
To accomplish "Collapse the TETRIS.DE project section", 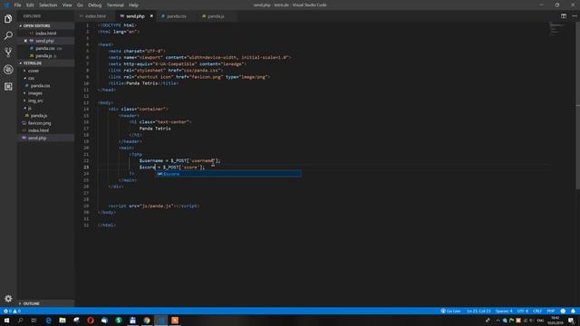I will coord(46,63).
